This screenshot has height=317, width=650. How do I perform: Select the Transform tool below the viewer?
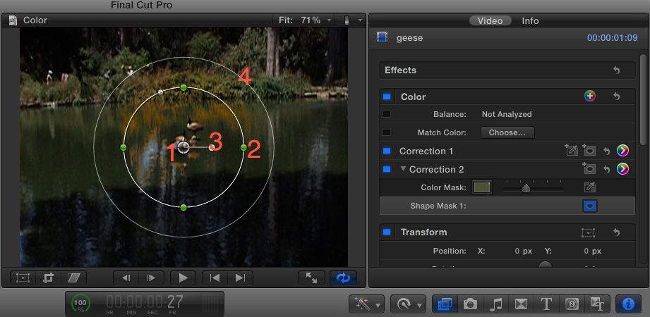click(x=23, y=278)
